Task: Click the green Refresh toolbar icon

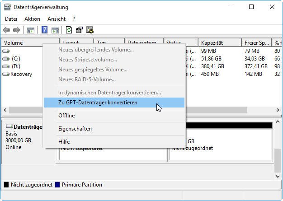Action: point(69,30)
